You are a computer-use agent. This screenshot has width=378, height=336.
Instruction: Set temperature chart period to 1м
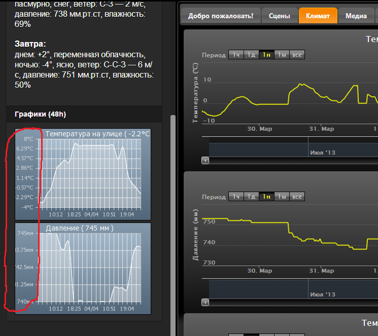coord(282,55)
